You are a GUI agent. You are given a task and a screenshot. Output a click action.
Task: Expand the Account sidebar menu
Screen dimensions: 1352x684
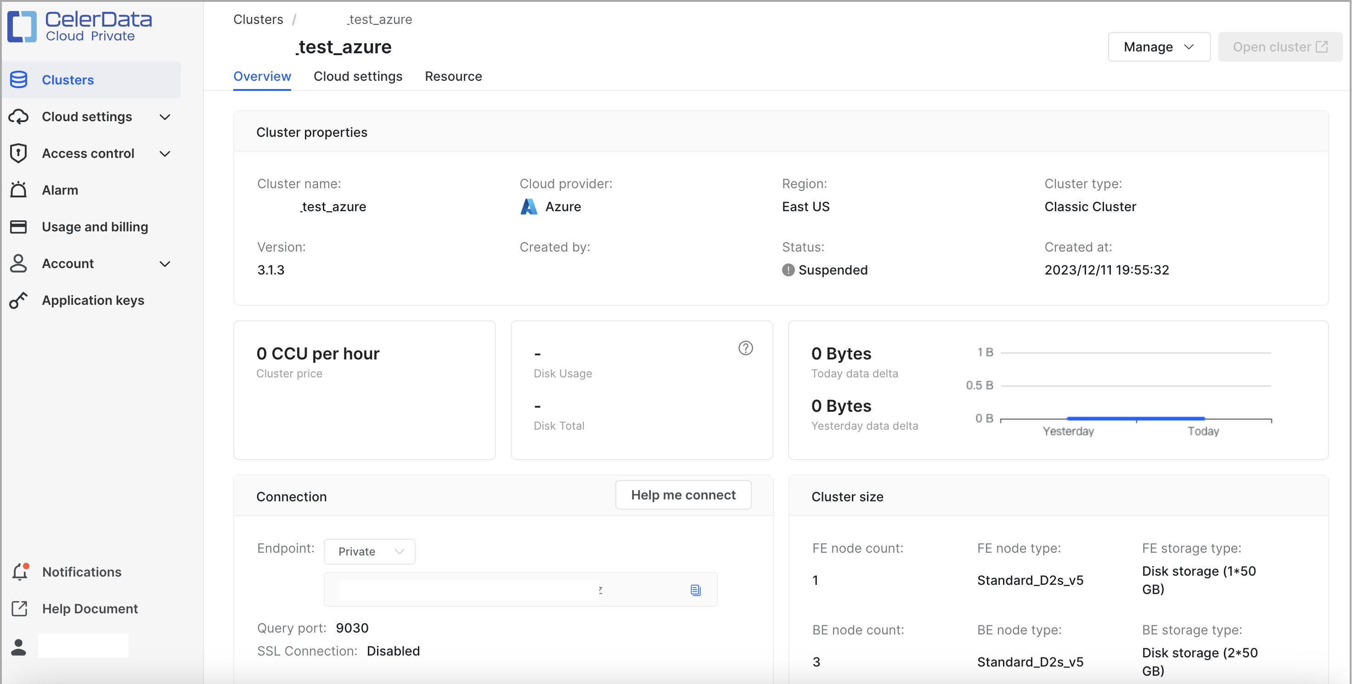(x=165, y=264)
